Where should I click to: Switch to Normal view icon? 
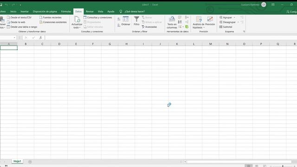pos(249,166)
